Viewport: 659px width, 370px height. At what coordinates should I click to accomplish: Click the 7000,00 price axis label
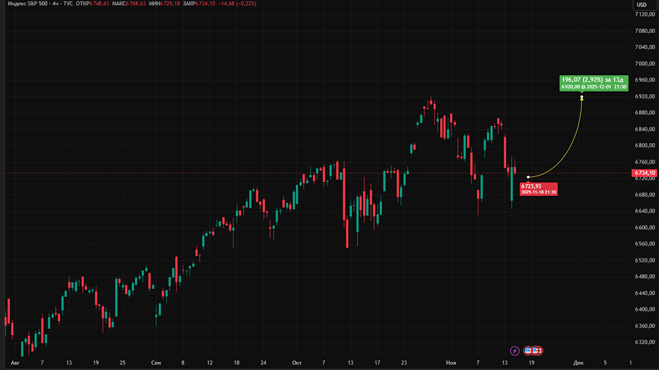click(645, 63)
